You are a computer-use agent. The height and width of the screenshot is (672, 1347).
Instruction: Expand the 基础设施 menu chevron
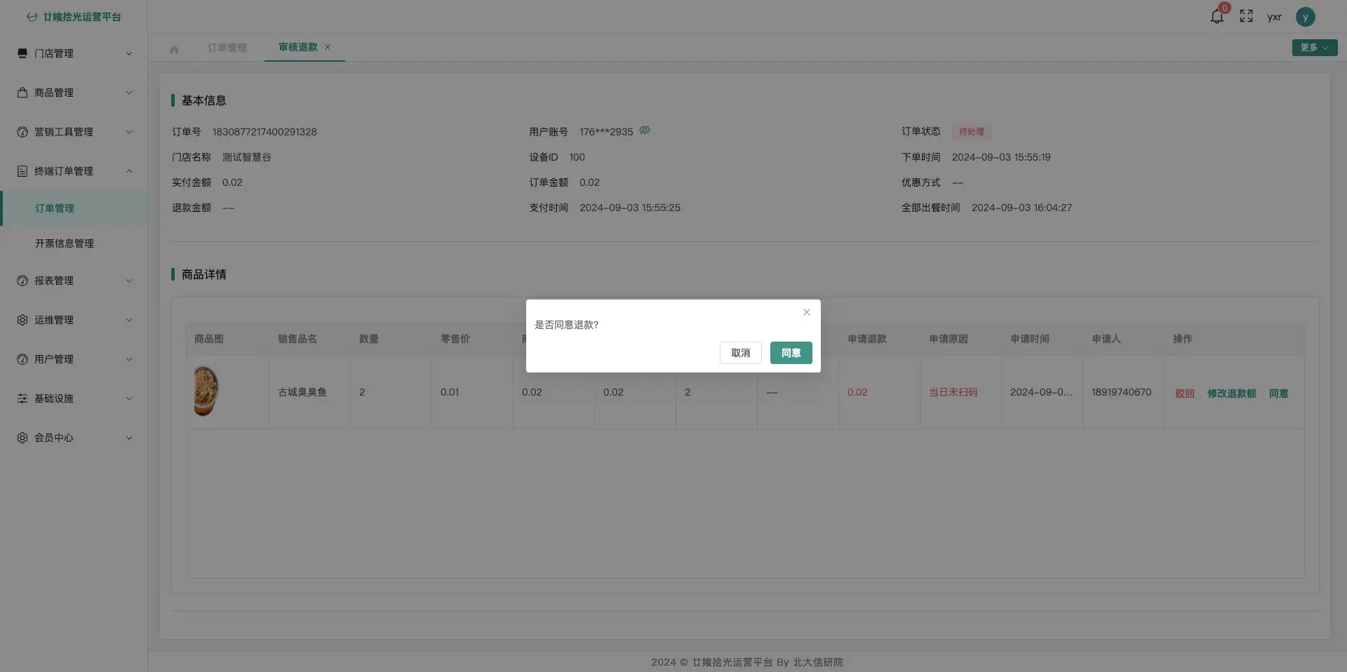pyautogui.click(x=129, y=398)
